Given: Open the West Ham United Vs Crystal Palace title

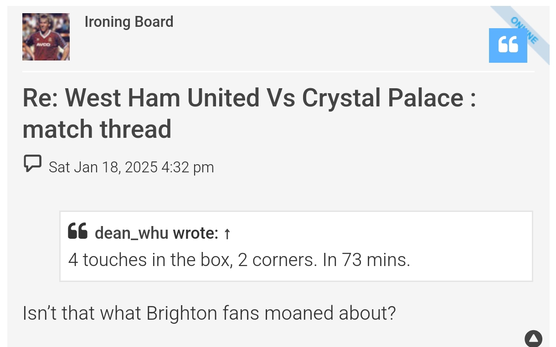Looking at the screenshot, I should pyautogui.click(x=249, y=113).
